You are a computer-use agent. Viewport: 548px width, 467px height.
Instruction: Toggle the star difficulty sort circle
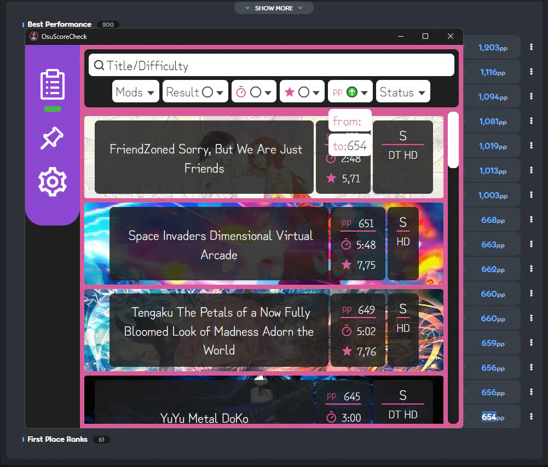pyautogui.click(x=304, y=93)
